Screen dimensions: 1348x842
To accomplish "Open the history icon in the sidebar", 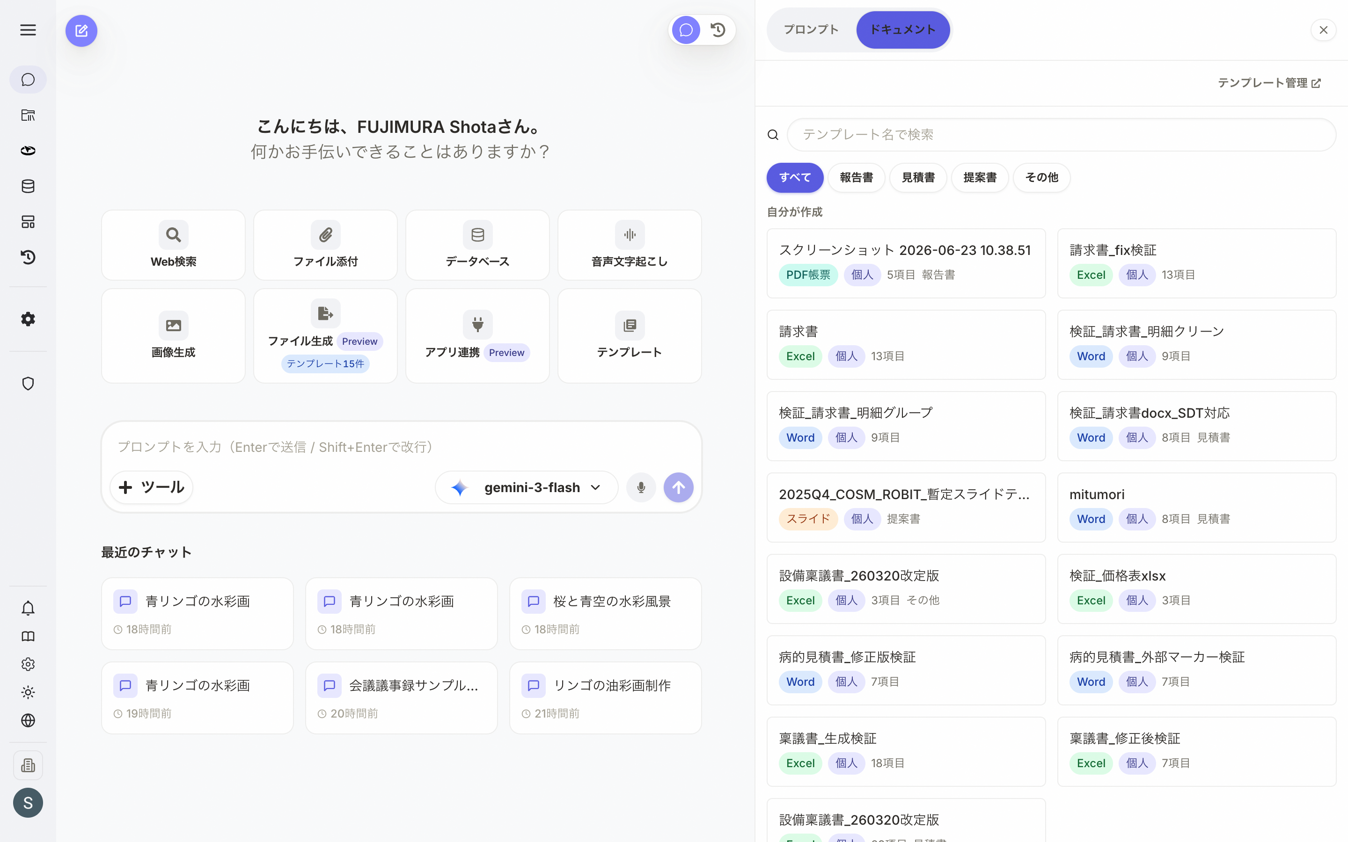I will [x=28, y=257].
